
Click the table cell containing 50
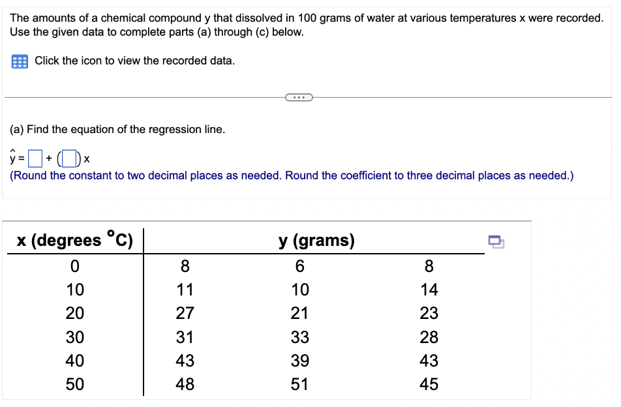coord(74,384)
